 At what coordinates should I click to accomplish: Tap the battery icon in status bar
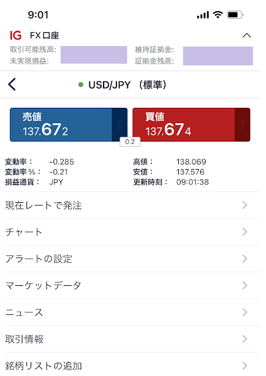click(235, 15)
